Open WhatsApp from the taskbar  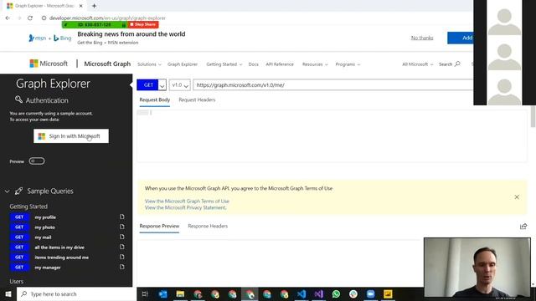[x=336, y=293]
